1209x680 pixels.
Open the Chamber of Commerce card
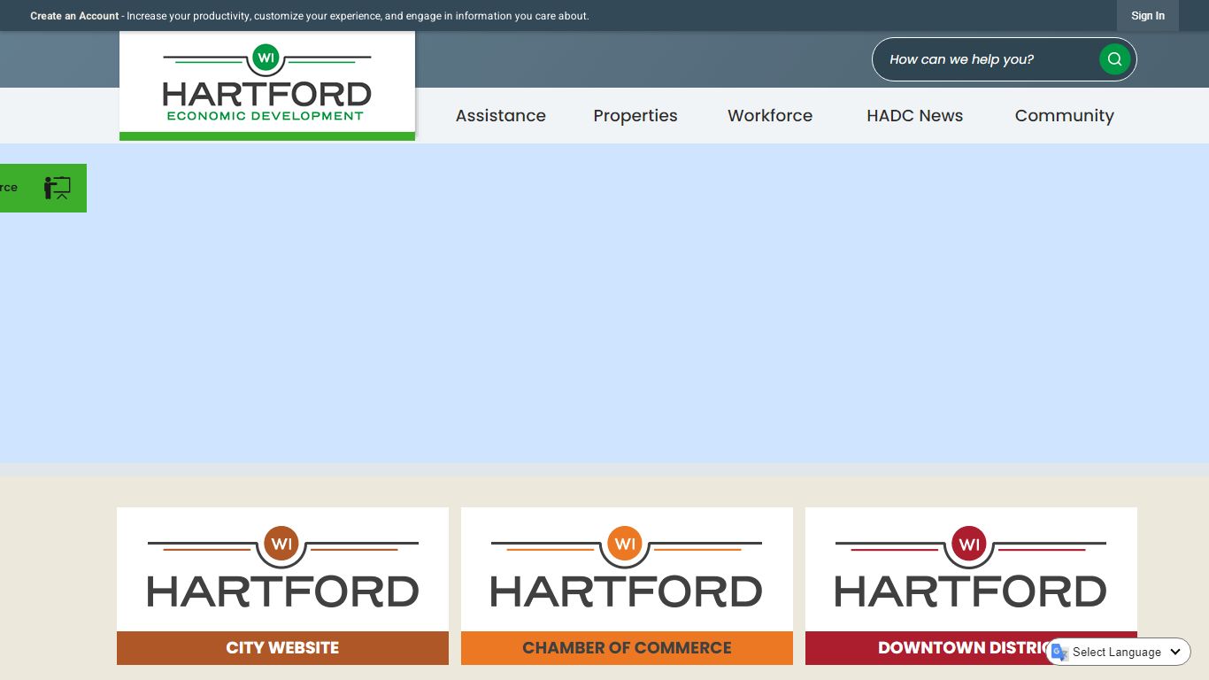pos(627,586)
